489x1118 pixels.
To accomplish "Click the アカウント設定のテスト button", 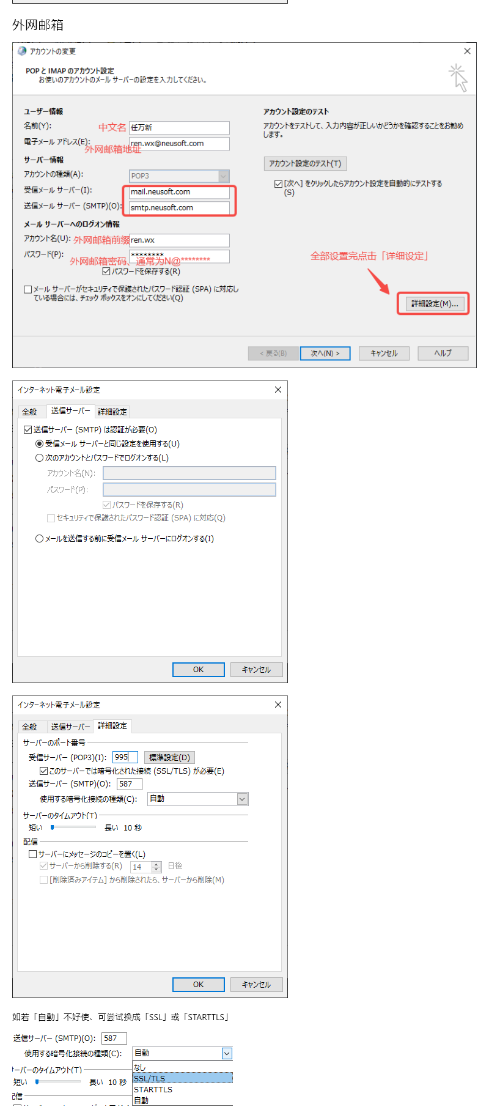I will (305, 164).
